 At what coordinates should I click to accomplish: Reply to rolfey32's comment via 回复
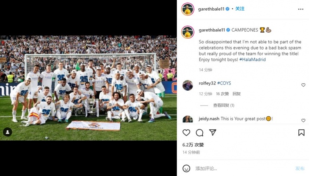tap(236, 94)
